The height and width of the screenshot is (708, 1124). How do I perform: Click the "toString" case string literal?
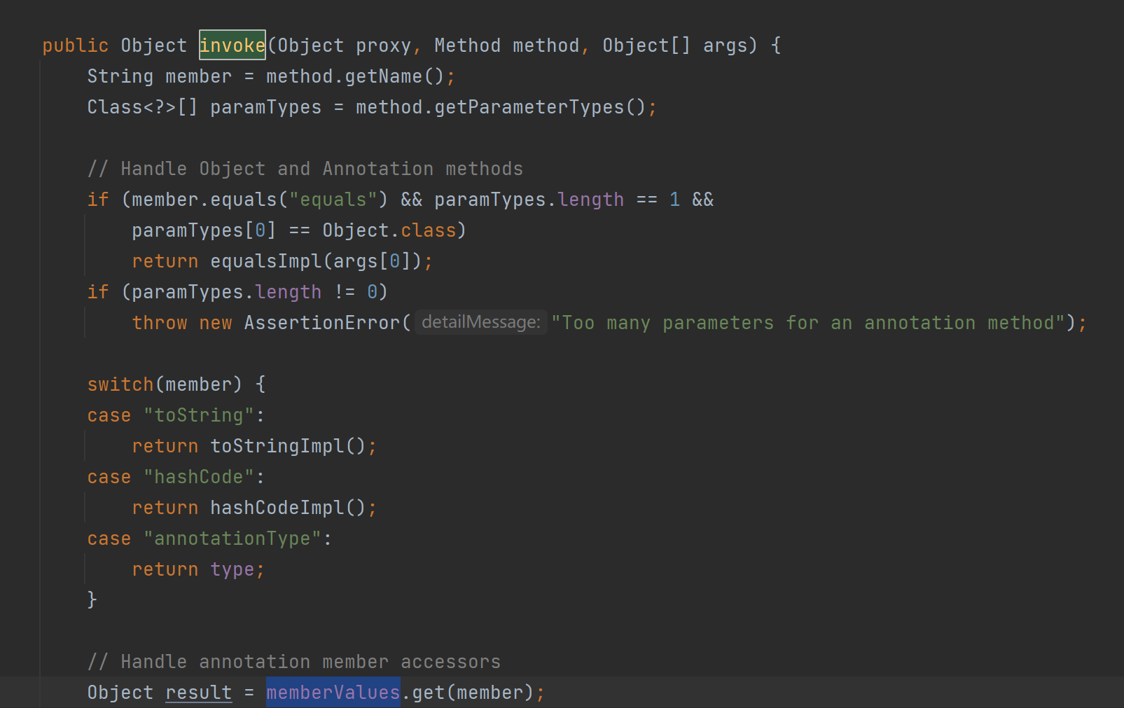(x=199, y=415)
